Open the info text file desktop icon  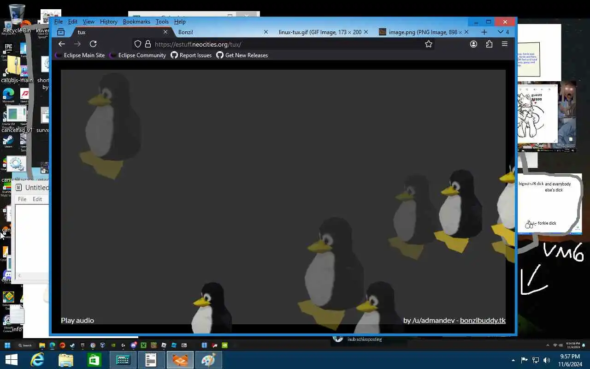pyautogui.click(x=17, y=319)
